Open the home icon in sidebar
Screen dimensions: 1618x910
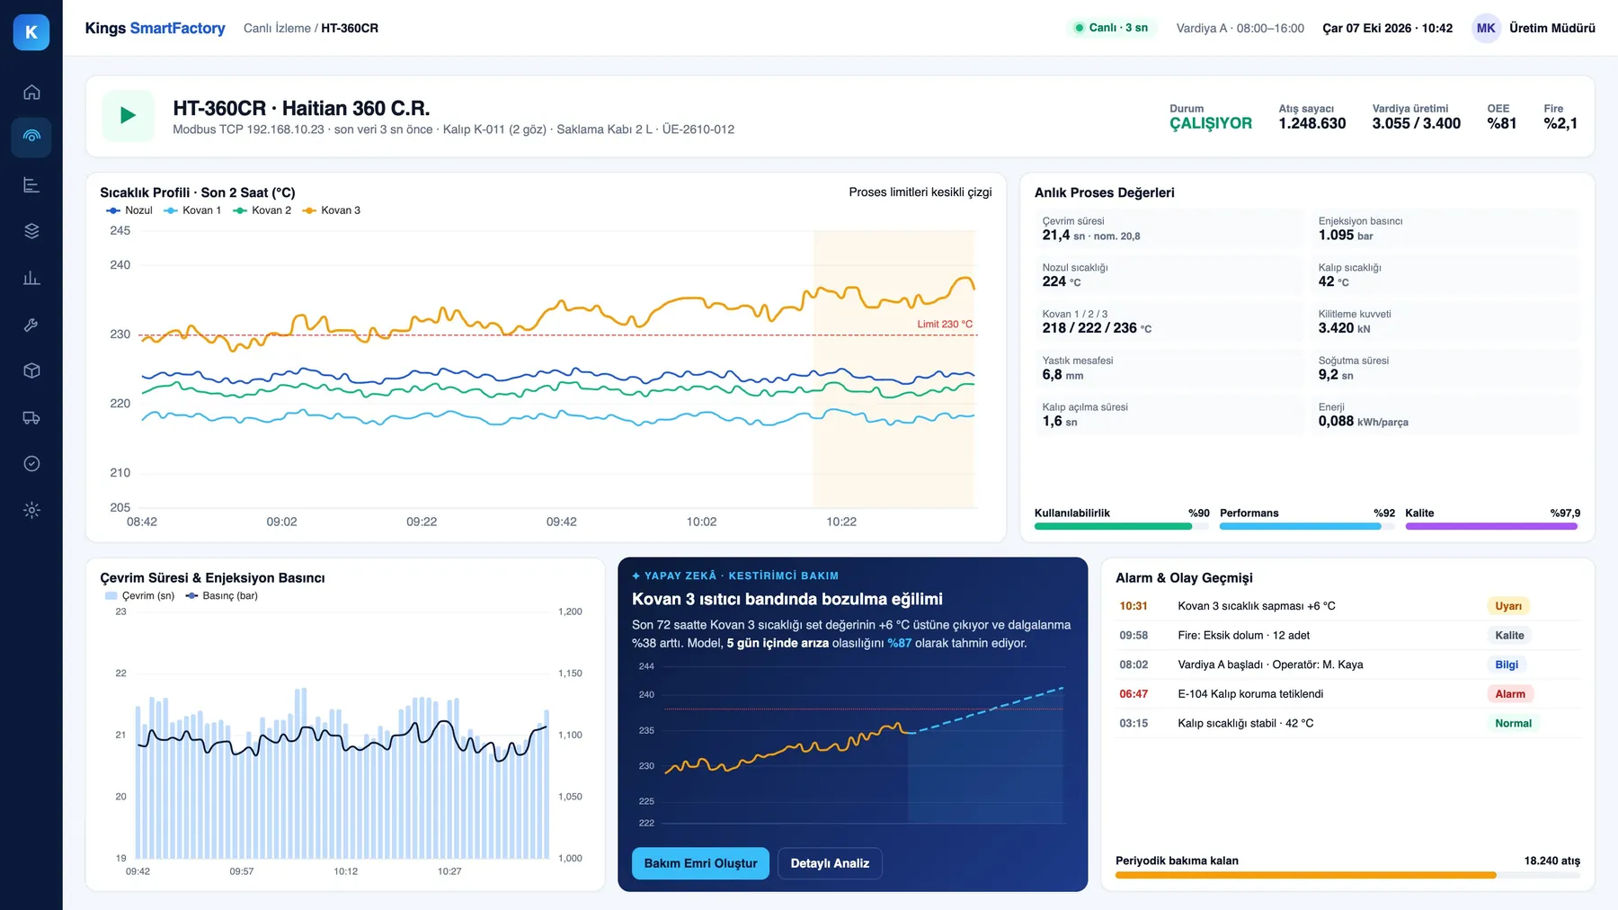pyautogui.click(x=31, y=92)
